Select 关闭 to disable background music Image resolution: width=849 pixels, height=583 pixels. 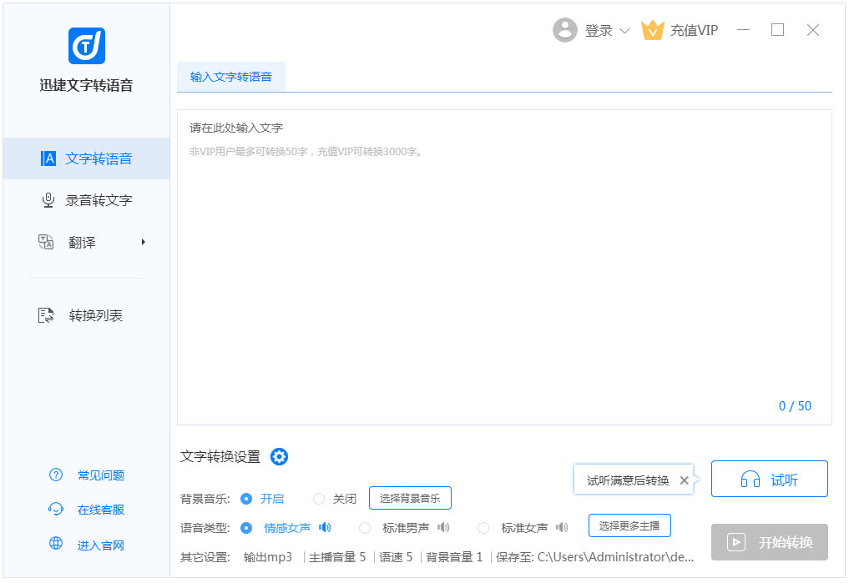coord(318,497)
